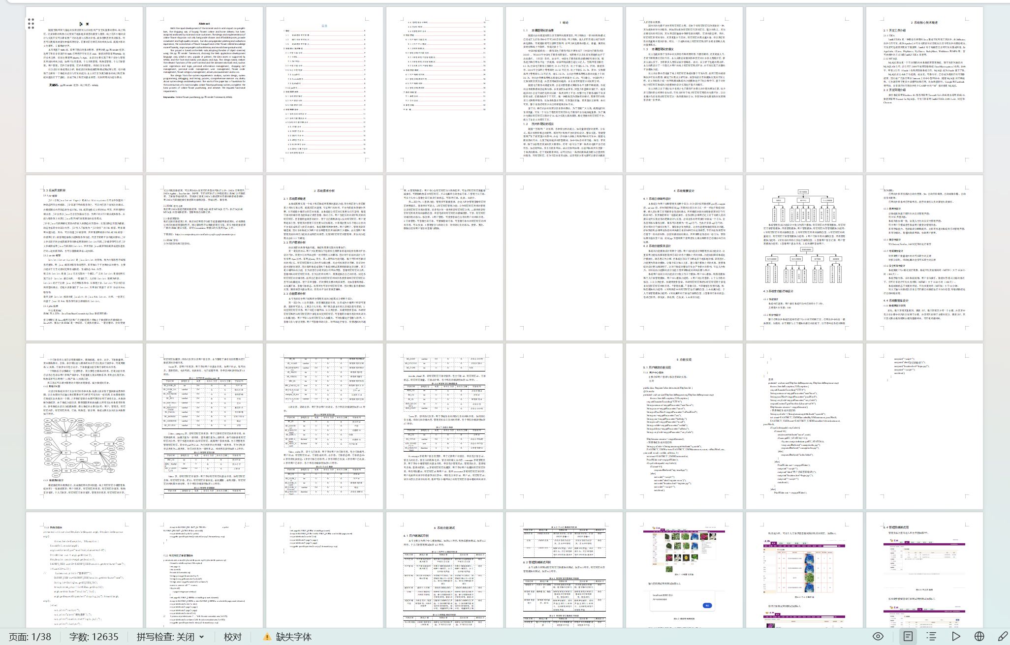Switch to outline view icon

click(x=931, y=636)
